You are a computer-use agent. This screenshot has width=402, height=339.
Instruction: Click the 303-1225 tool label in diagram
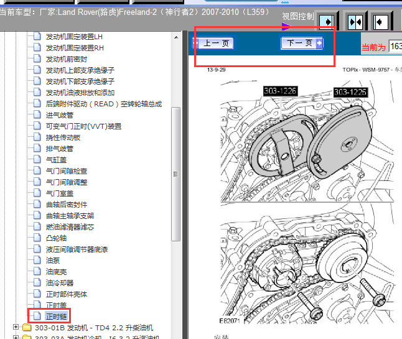coord(350,92)
